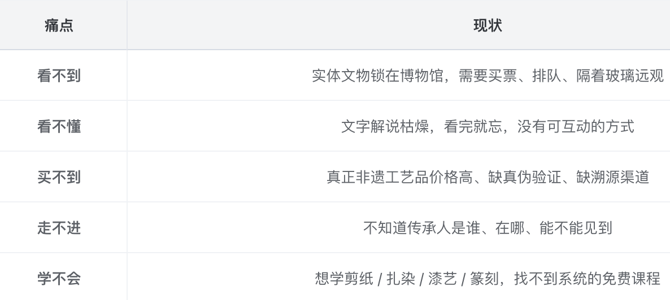The width and height of the screenshot is (670, 300).
Task: Click the text about 实体文物锁在博物馆
Action: 488,76
